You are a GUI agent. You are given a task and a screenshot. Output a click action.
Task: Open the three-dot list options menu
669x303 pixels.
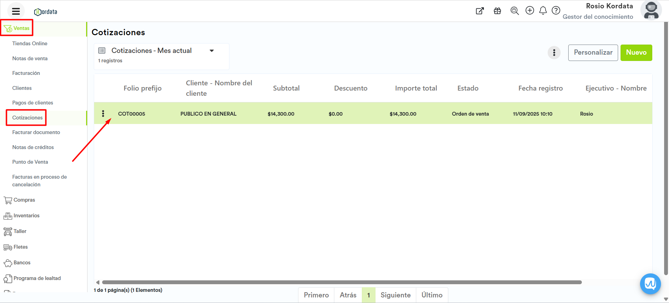coord(554,53)
